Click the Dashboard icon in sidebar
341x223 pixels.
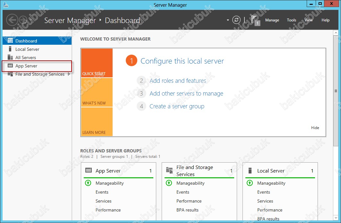tap(10, 41)
